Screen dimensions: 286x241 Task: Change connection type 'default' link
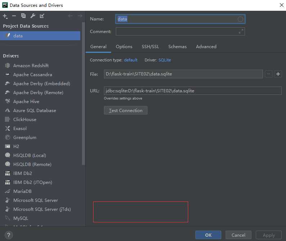coord(131,60)
